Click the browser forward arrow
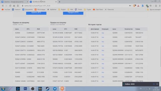This screenshot has width=161, height=91. [6, 6]
